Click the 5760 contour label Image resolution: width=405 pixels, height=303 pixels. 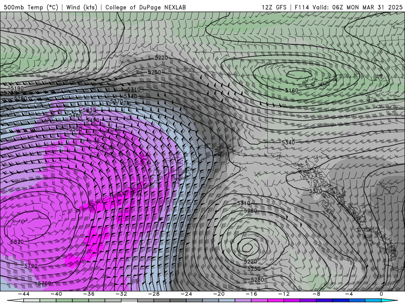pyautogui.click(x=45, y=283)
